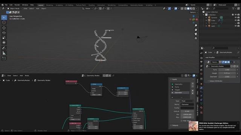Open the Render properties tab icon

pyautogui.click(x=201, y=58)
